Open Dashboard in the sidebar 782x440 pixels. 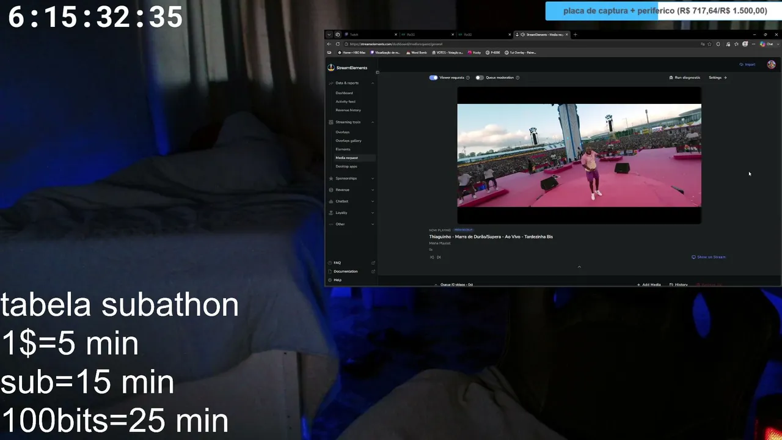[x=344, y=93]
